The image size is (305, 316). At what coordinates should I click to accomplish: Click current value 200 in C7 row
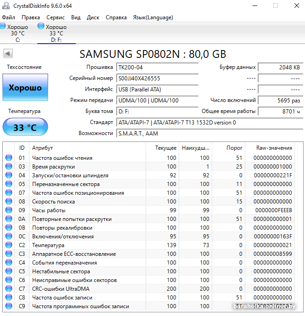tap(171, 289)
